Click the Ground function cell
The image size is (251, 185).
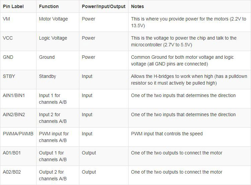coord(47,57)
